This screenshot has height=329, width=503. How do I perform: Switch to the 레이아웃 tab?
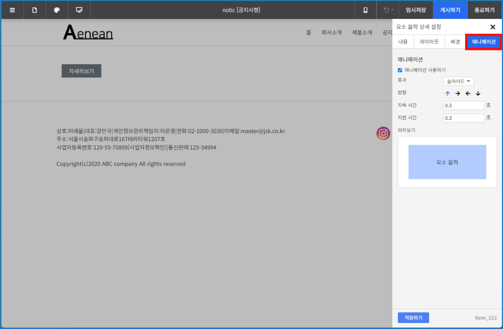coord(429,42)
